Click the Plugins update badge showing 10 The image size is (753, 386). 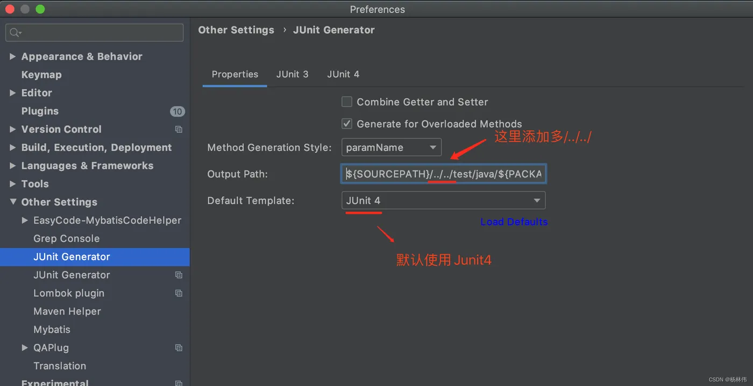pyautogui.click(x=177, y=111)
